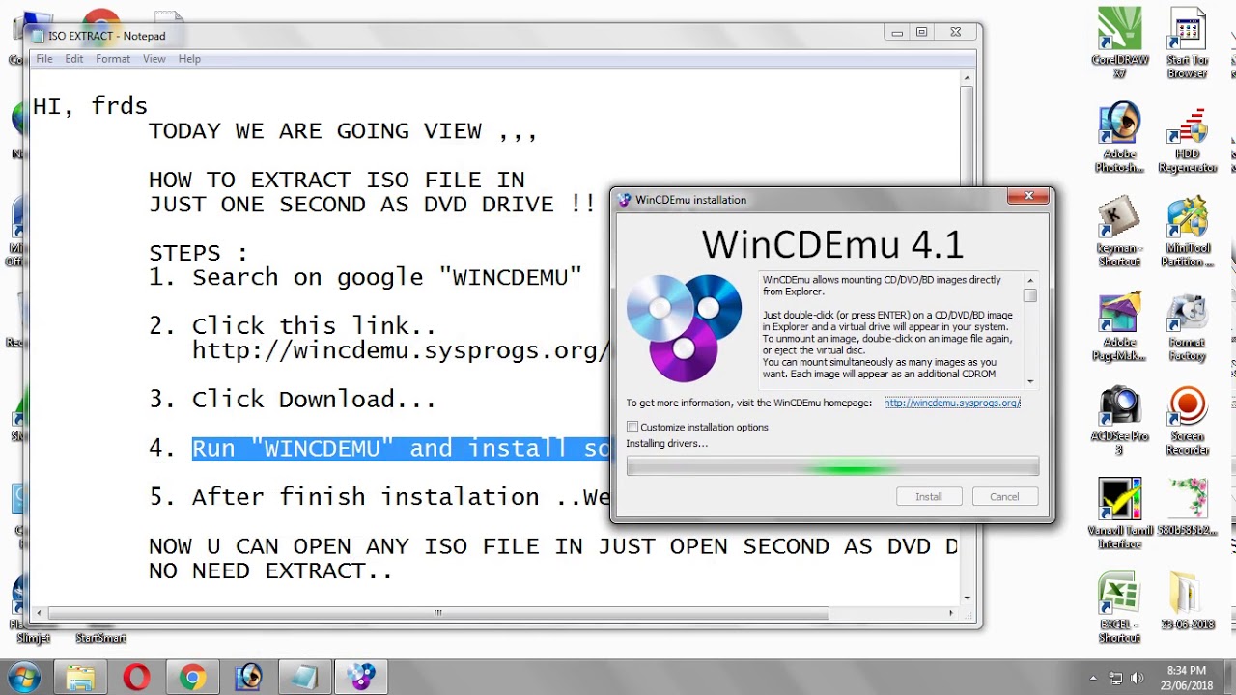The image size is (1236, 695).
Task: Click the Install button in WinCDEmu dialog
Action: coord(929,497)
